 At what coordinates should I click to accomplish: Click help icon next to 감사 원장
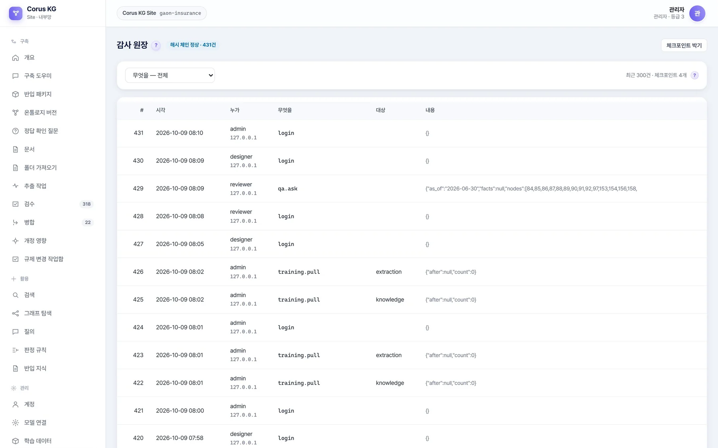(156, 45)
